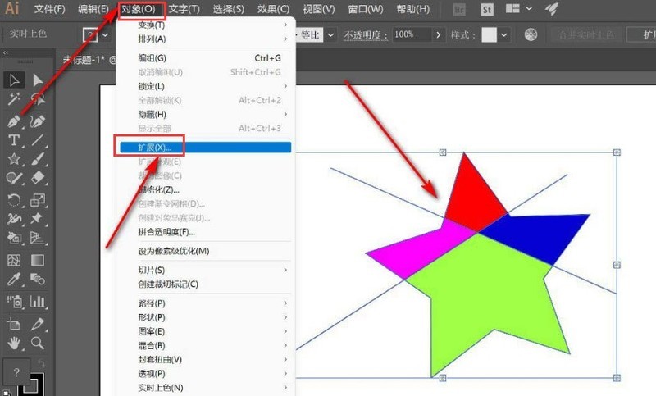Select the Rotate tool

[14, 200]
